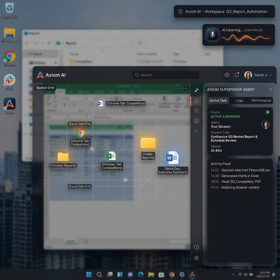
Task: Open the task list icon in sidebar
Action: pyautogui.click(x=196, y=111)
